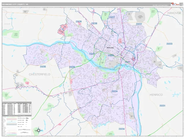Click the black 'Richmond' city name label
This screenshot has width=185, height=139.
point(110,47)
